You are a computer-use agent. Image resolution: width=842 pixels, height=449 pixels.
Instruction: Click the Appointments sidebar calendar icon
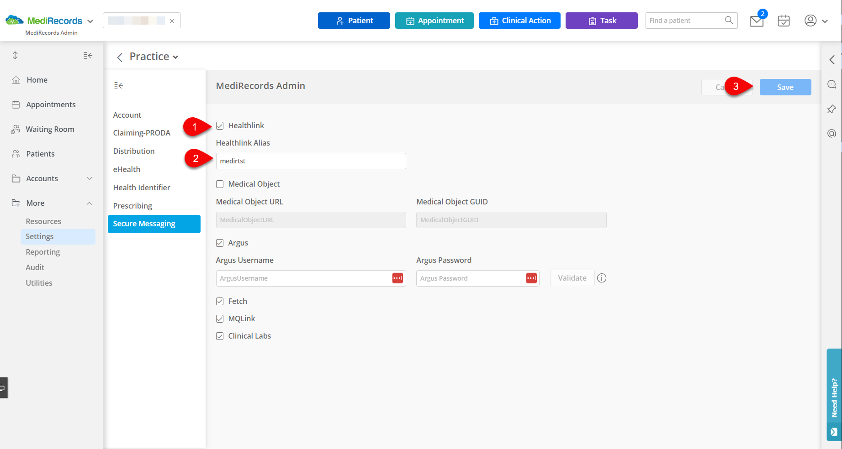[x=16, y=104]
